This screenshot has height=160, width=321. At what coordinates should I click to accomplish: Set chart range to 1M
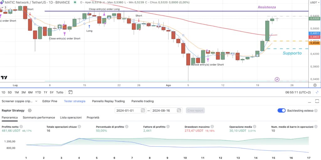tap(17, 92)
